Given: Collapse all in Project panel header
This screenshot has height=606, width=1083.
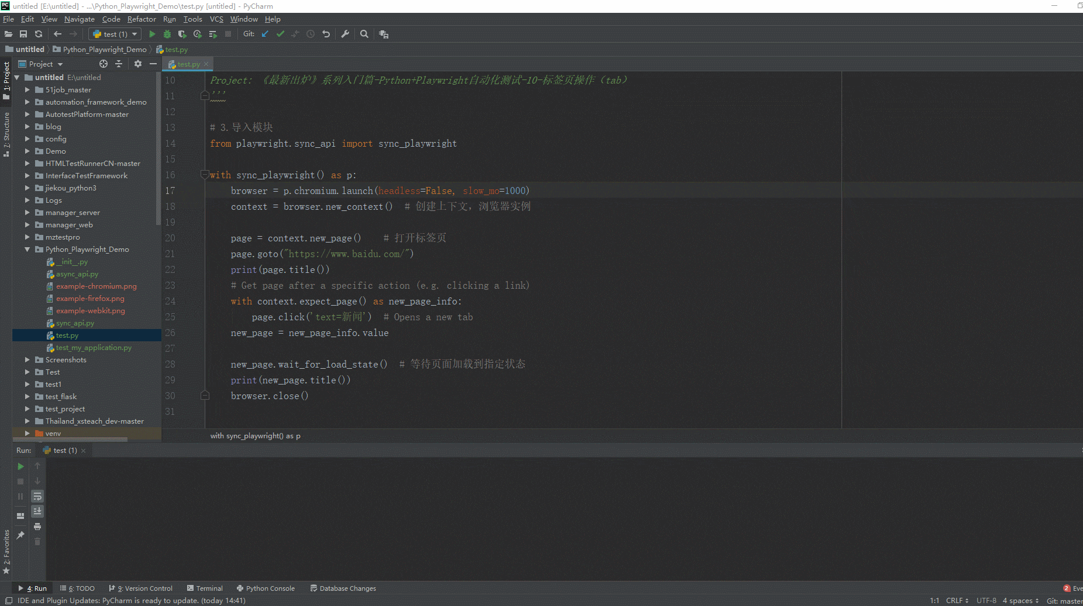Looking at the screenshot, I should coord(119,64).
